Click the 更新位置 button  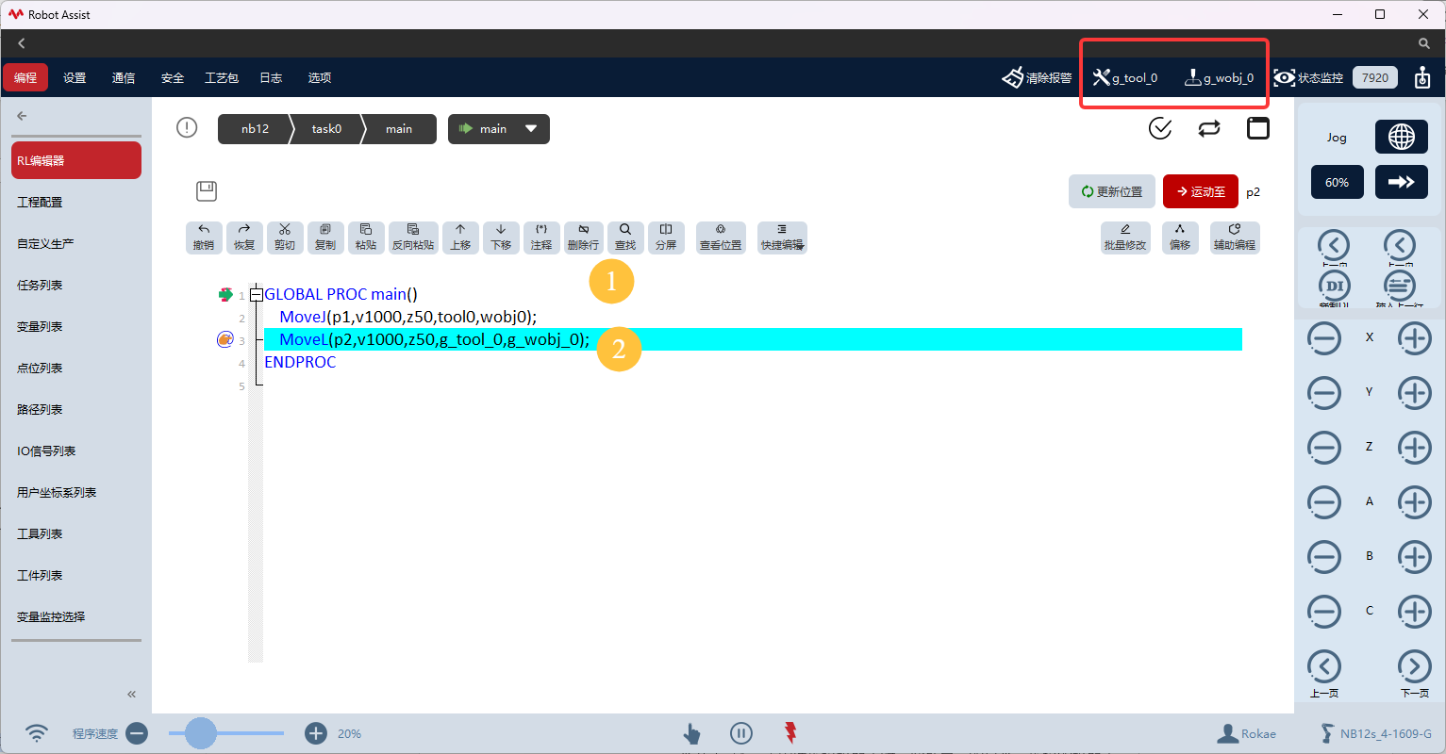click(x=1112, y=191)
